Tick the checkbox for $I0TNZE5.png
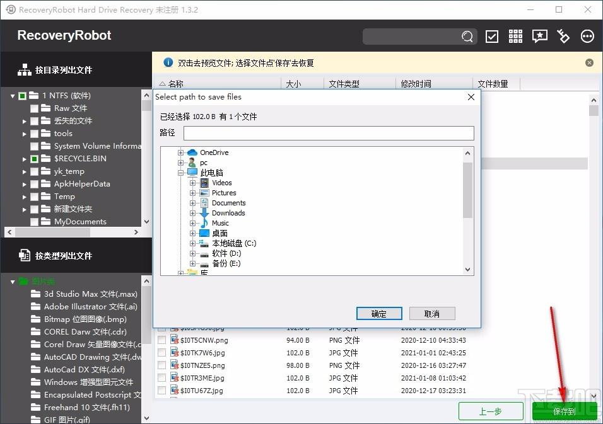The width and height of the screenshot is (603, 424). tap(162, 365)
